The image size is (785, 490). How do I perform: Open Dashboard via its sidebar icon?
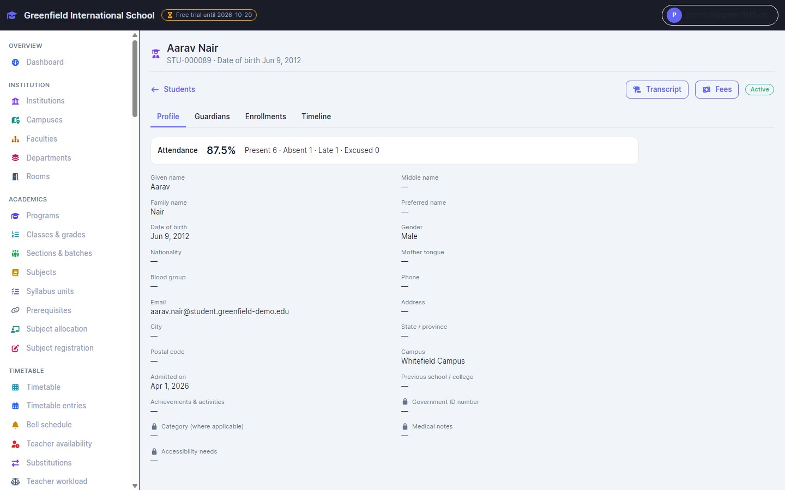(15, 63)
